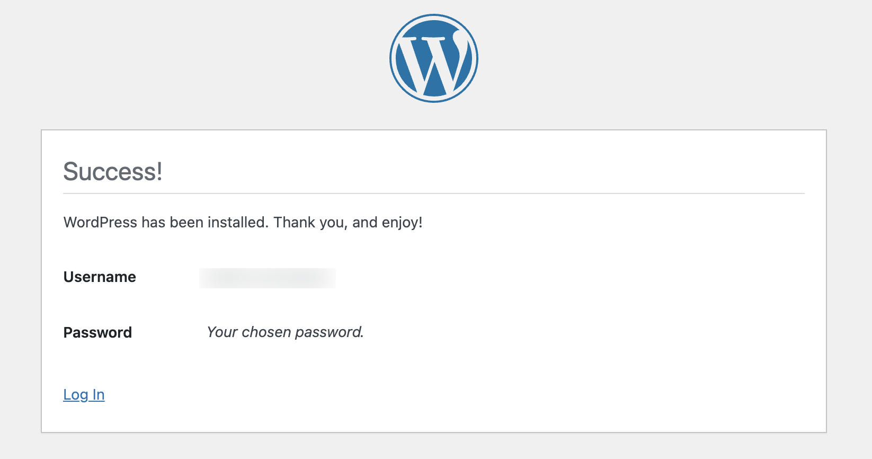Click the Success! heading

pyautogui.click(x=113, y=171)
